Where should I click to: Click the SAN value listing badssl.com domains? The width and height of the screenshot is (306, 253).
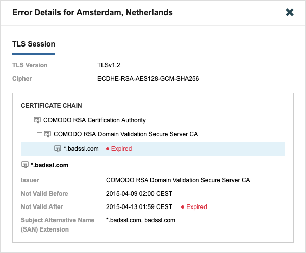pyautogui.click(x=140, y=220)
